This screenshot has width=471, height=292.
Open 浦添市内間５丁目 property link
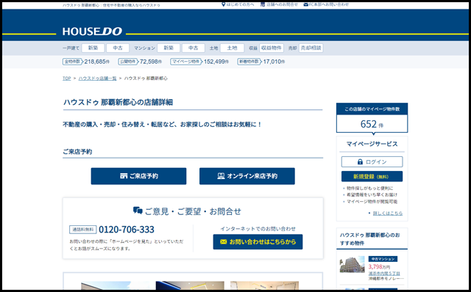384,274
